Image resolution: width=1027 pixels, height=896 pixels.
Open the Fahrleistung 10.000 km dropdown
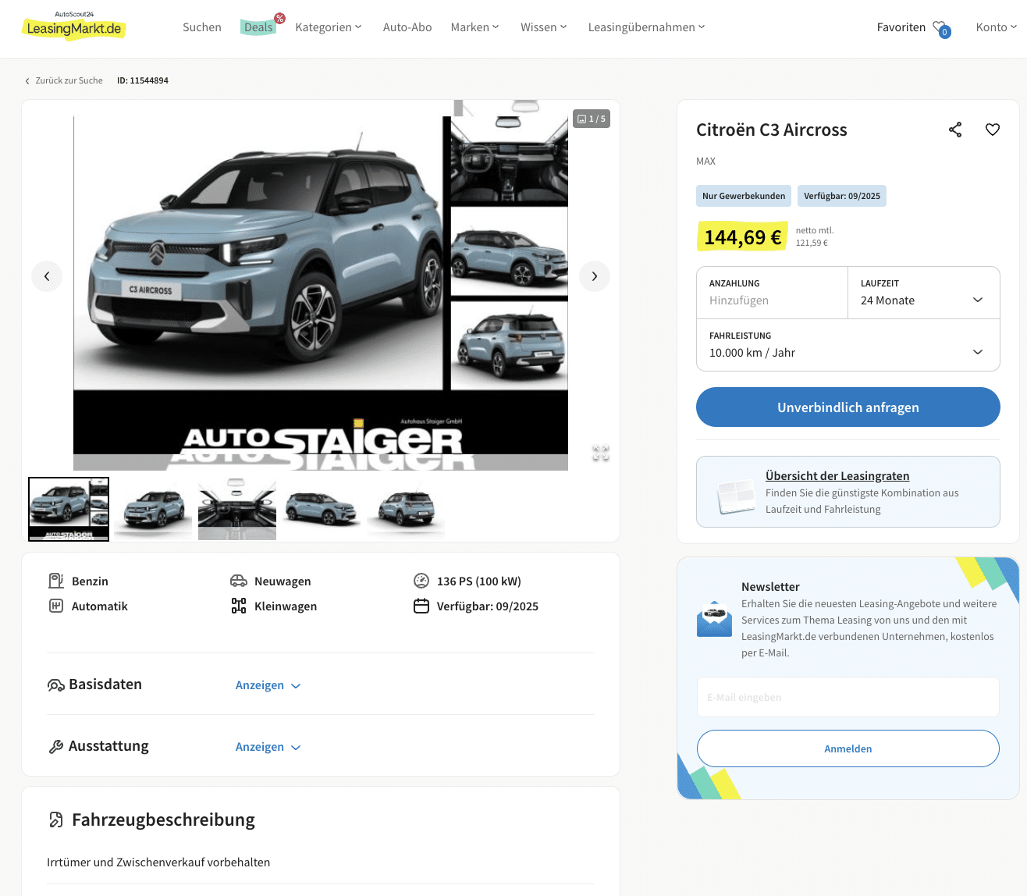[848, 345]
